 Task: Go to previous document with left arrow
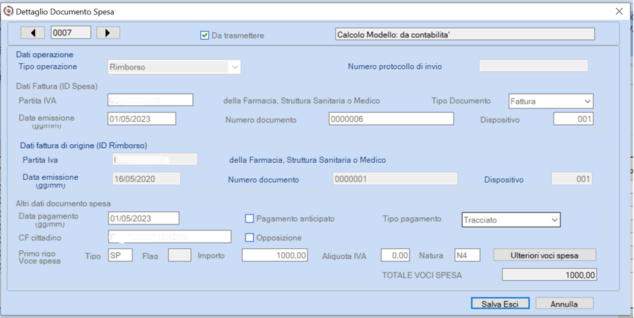(x=33, y=33)
